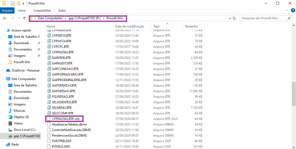The width and height of the screenshot is (296, 149).
Task: Open pinned Imagens under Acesso rápido
Action: [x=20, y=56]
